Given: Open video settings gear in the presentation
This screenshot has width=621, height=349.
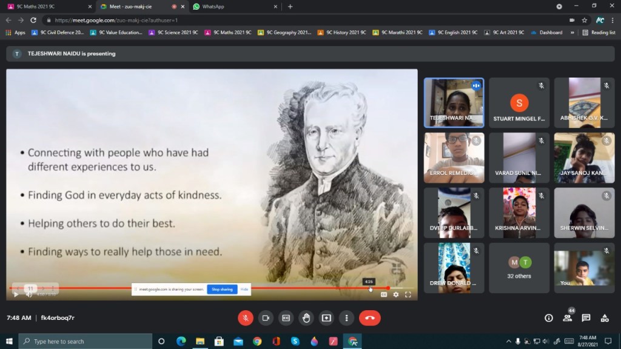Looking at the screenshot, I should [396, 294].
